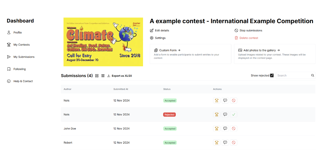Screen dimensions: 322x153
Task: Open comment for John Doe's submission
Action: [225, 129]
